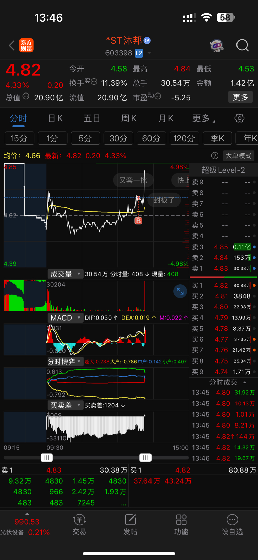Switch to the 分时 tab
The width and height of the screenshot is (258, 560).
(18, 118)
